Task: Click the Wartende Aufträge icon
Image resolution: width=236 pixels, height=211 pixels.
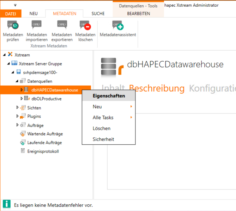Action: pyautogui.click(x=23, y=134)
